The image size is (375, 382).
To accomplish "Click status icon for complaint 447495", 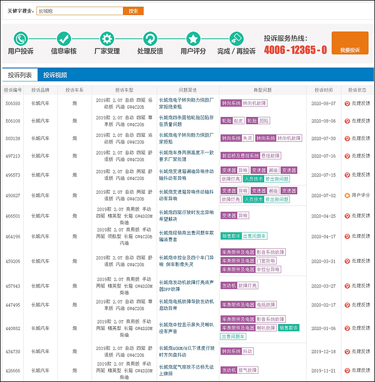I will point(347,305).
